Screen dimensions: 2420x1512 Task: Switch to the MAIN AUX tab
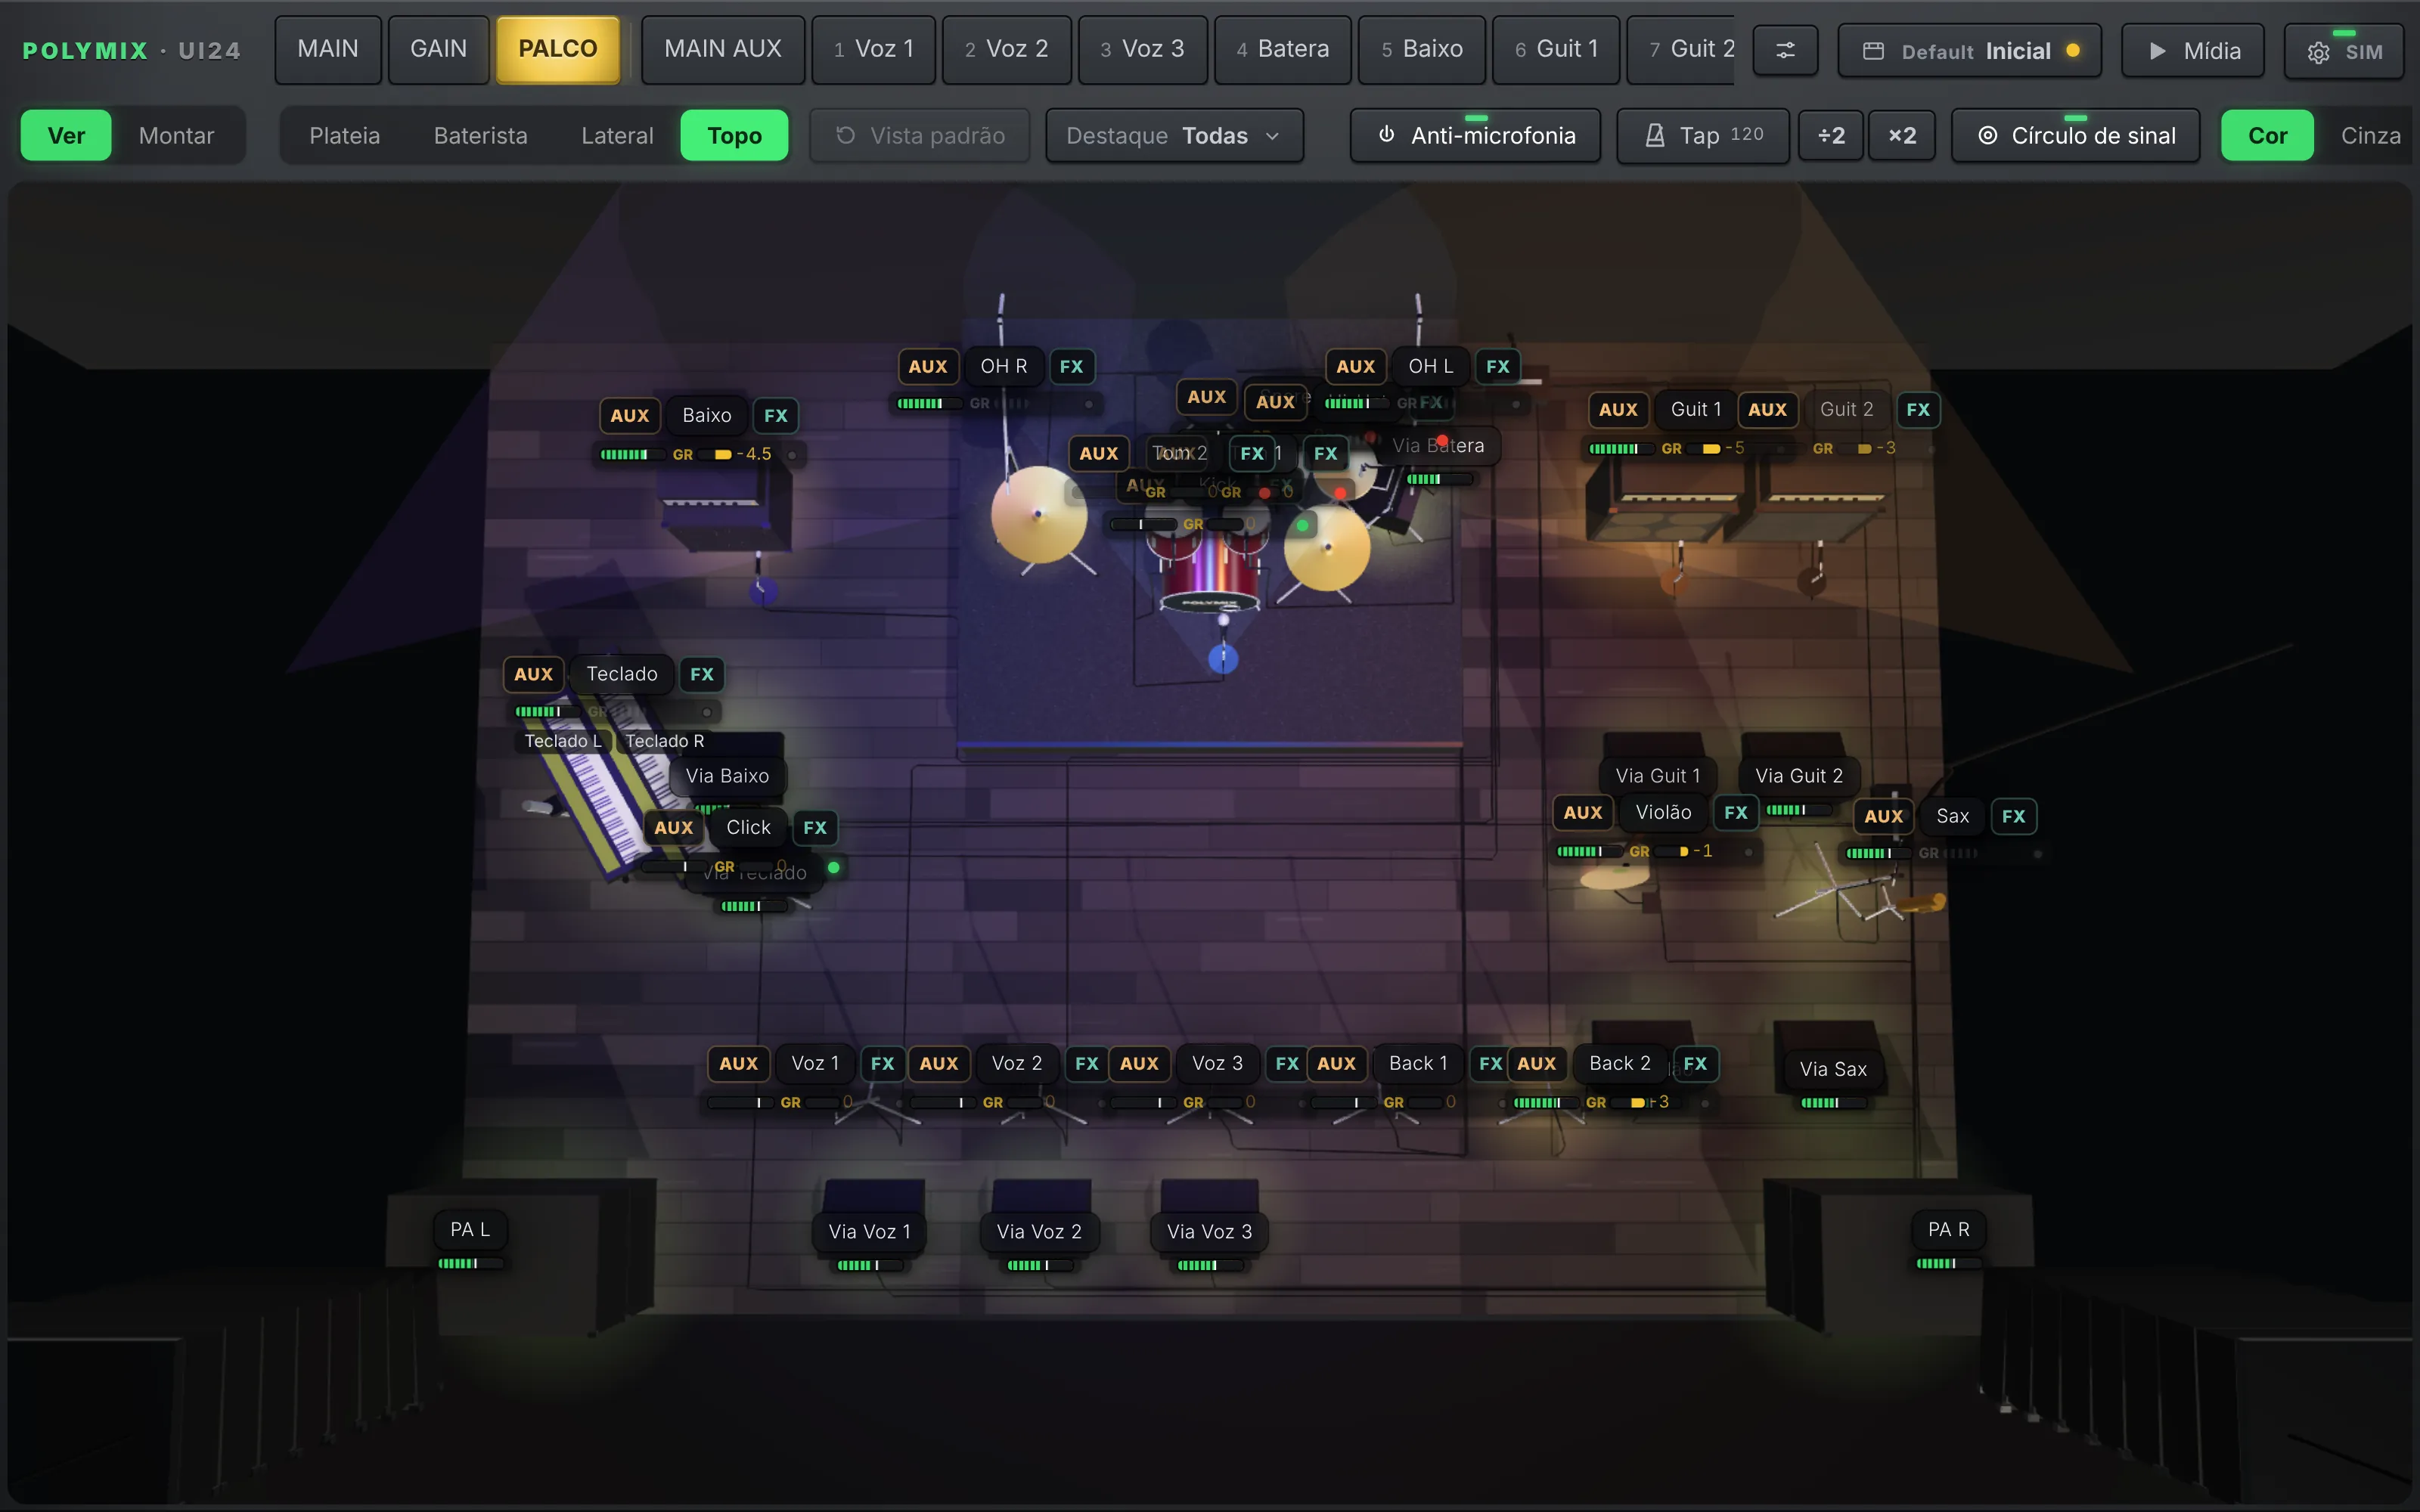pos(722,49)
